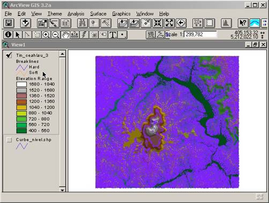269x203 pixels.
Task: Select the Select Feature rectangle tool
Action: coord(36,35)
